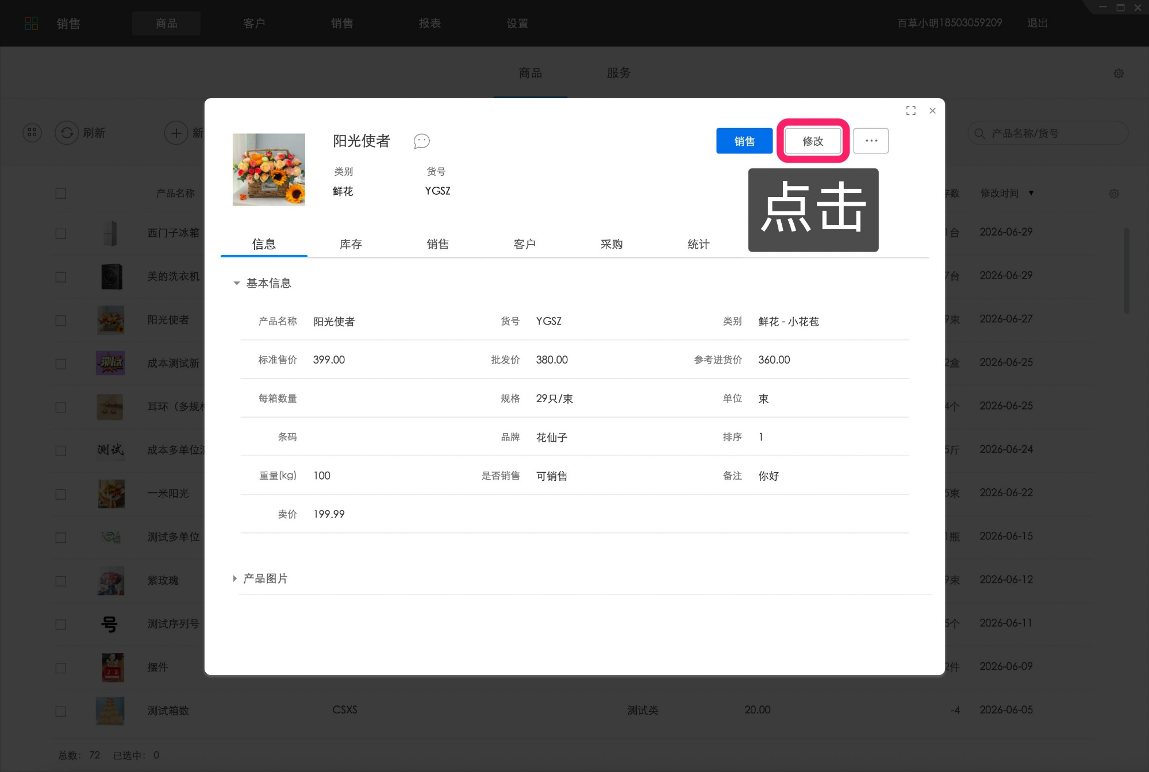
Task: Expand dialog to fullscreen icon
Action: [910, 110]
